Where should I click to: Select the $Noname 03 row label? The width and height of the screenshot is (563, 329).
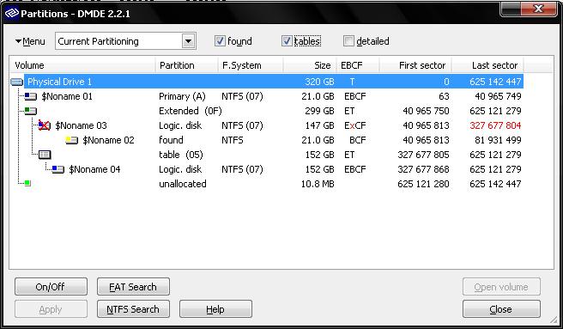pos(82,125)
